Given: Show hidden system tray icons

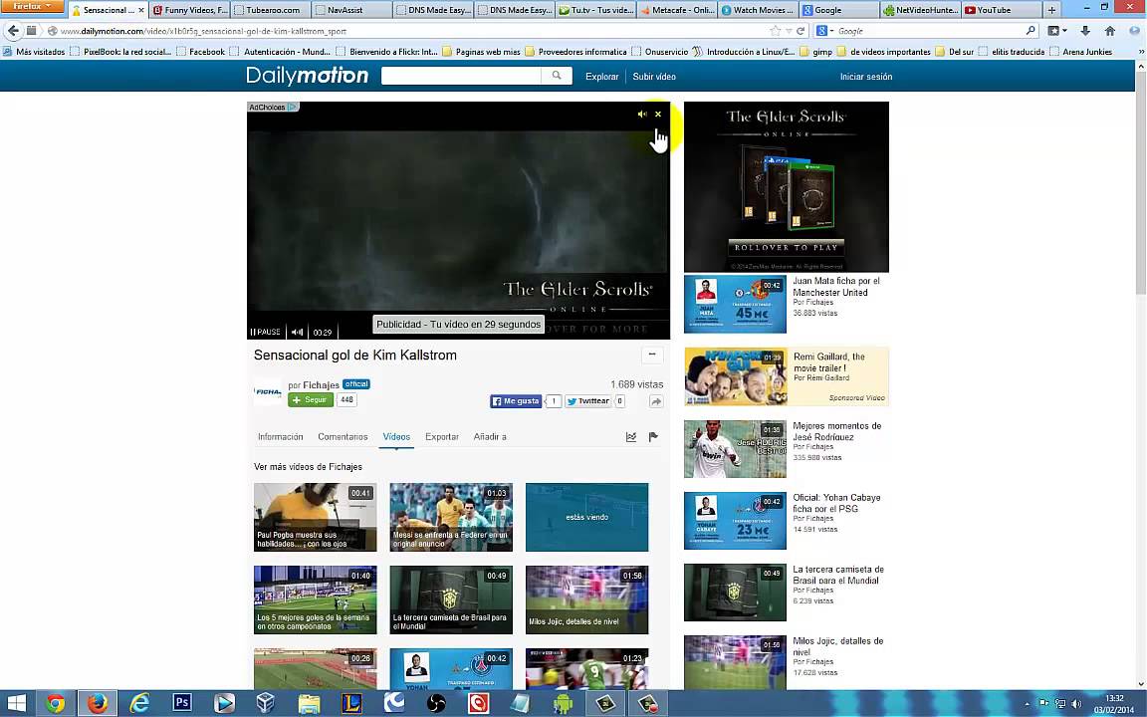Looking at the screenshot, I should pos(1028,704).
